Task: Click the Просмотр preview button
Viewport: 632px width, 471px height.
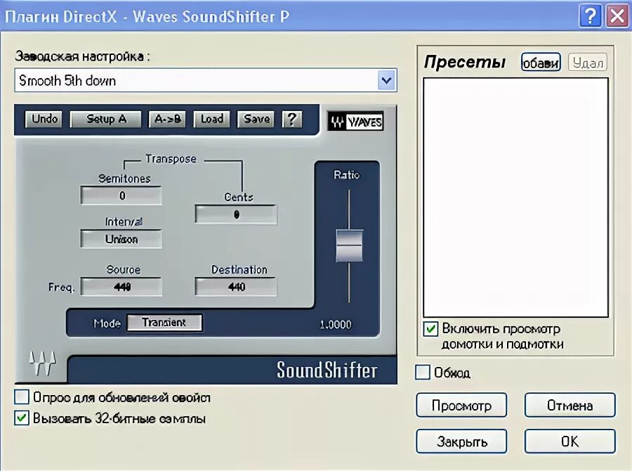Action: tap(461, 405)
